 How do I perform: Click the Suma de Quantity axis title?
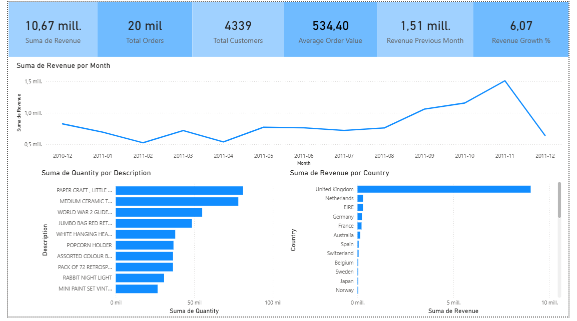pyautogui.click(x=194, y=311)
